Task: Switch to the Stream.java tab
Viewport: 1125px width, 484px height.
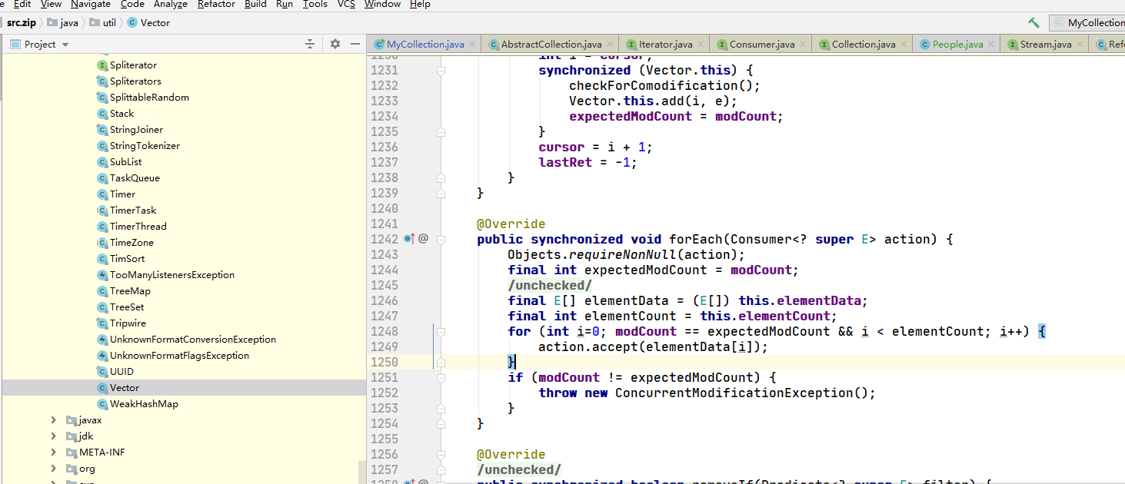Action: 1046,45
